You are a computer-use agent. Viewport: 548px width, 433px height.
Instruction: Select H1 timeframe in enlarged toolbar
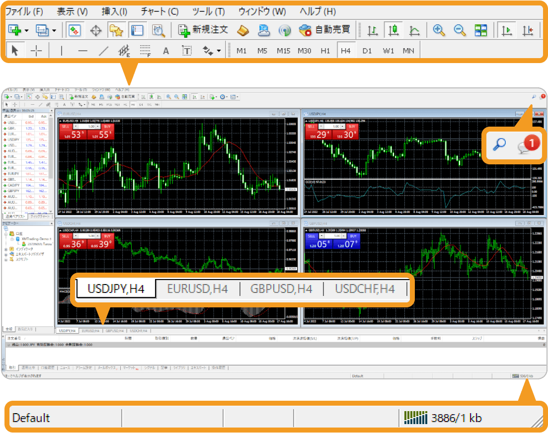(325, 51)
